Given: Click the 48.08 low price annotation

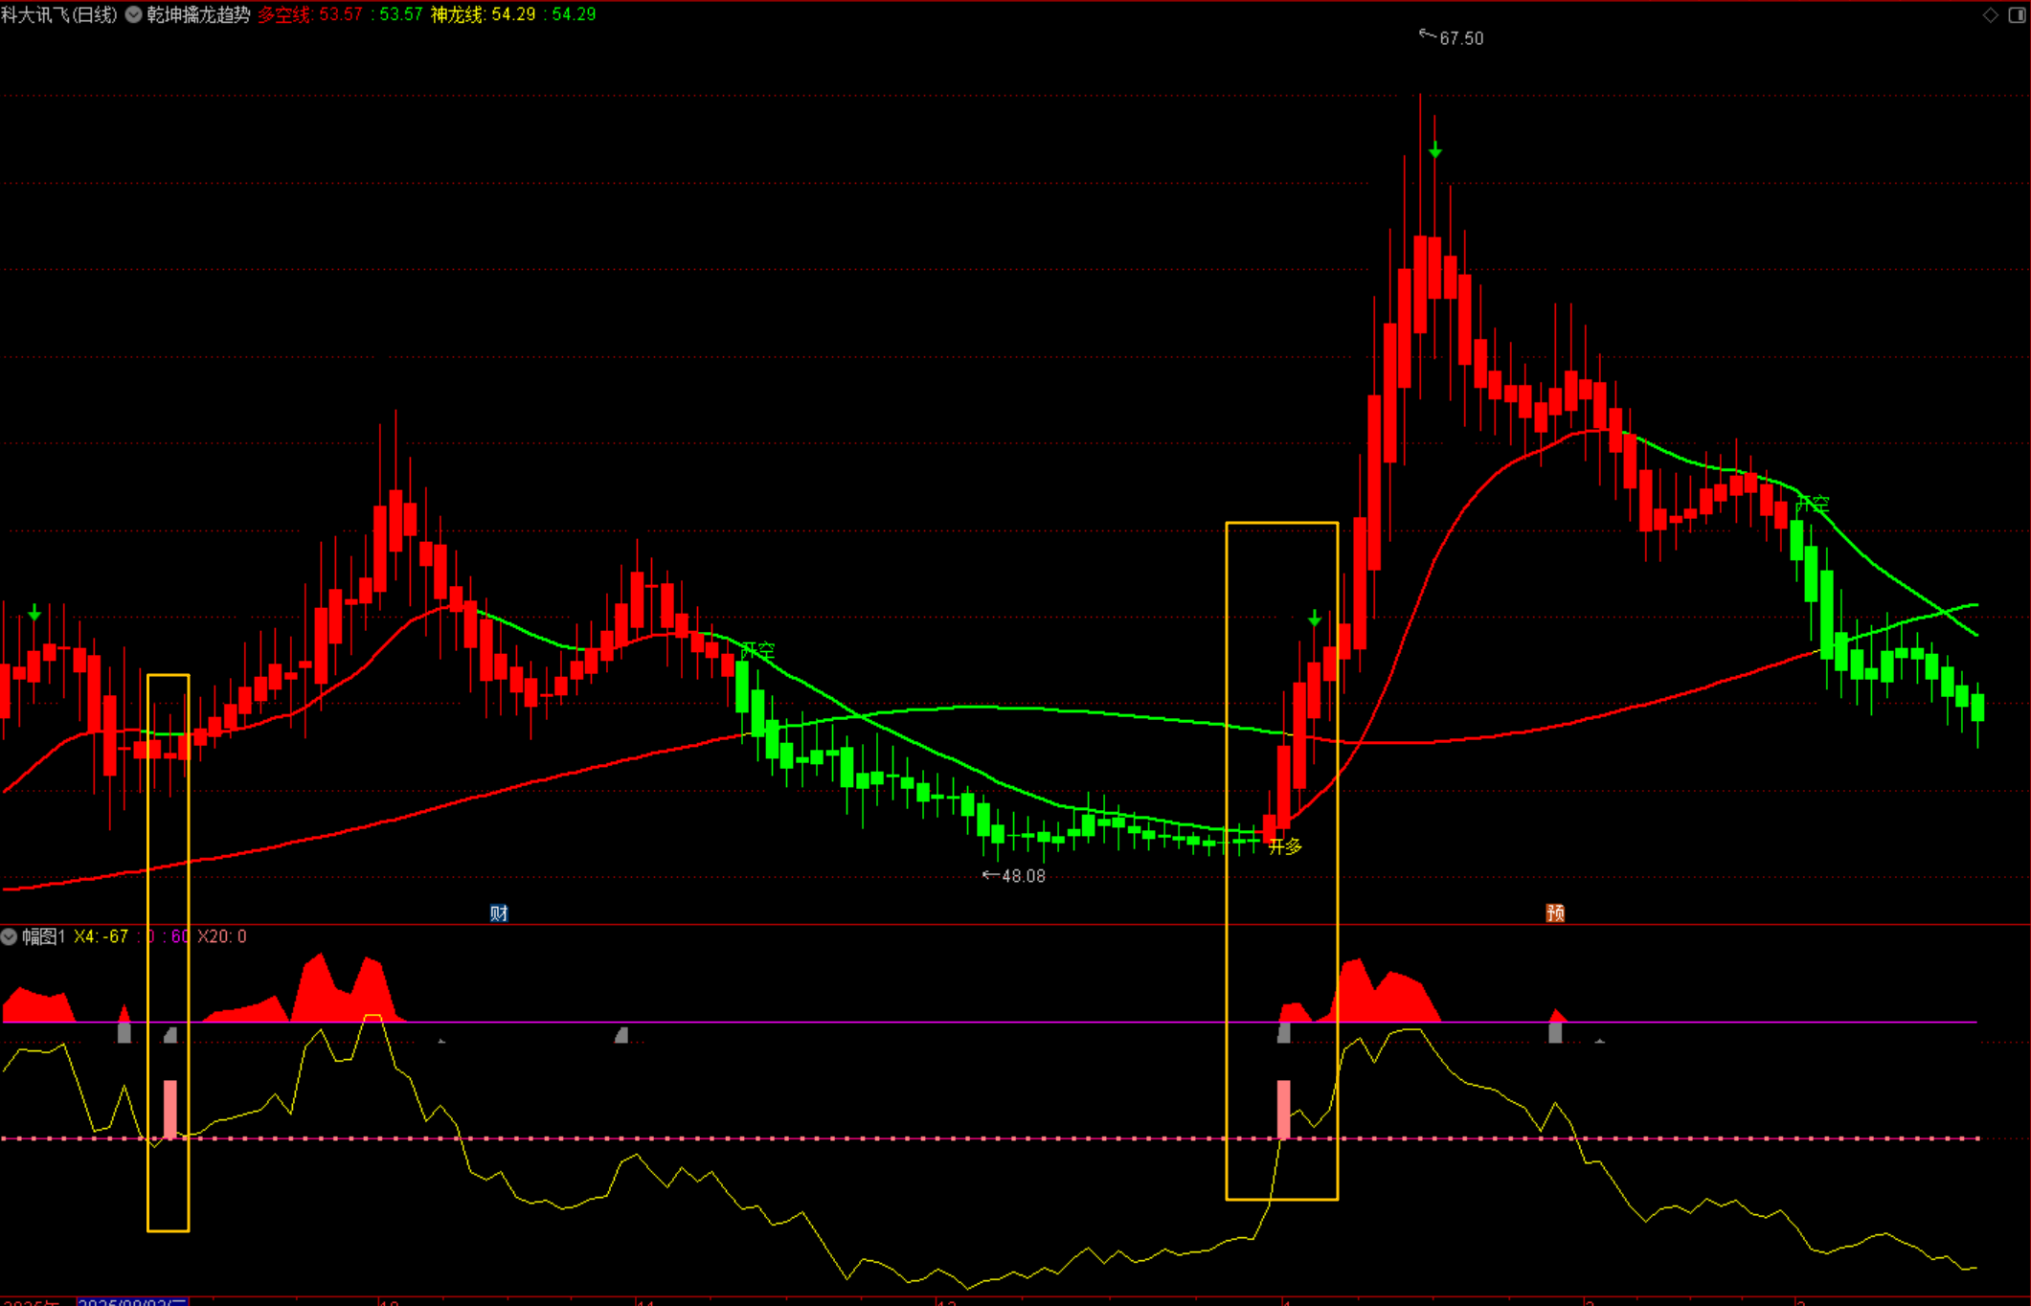Looking at the screenshot, I should 1023,876.
